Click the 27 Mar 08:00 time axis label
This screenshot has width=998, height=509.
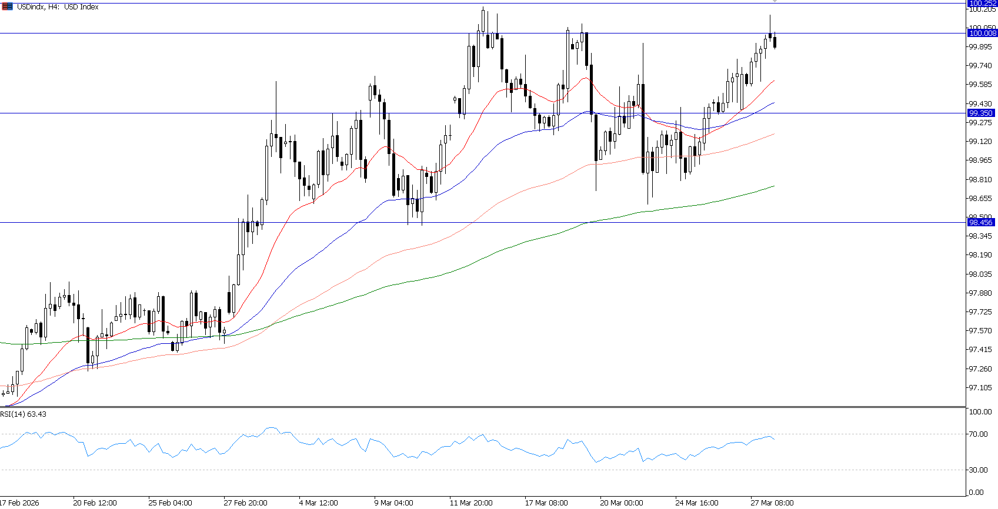(x=772, y=503)
